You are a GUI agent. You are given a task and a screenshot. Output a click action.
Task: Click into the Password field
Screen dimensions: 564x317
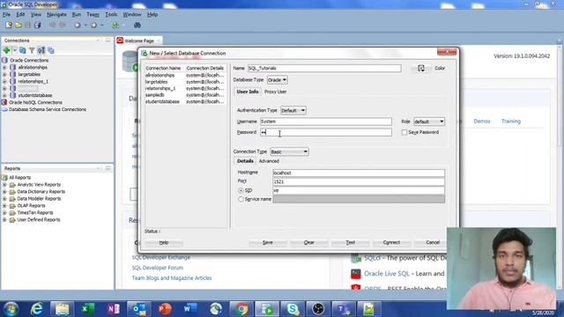pos(326,132)
